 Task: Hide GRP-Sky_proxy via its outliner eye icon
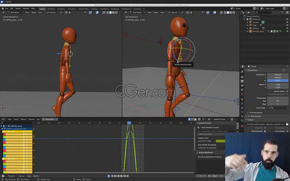(x=287, y=31)
